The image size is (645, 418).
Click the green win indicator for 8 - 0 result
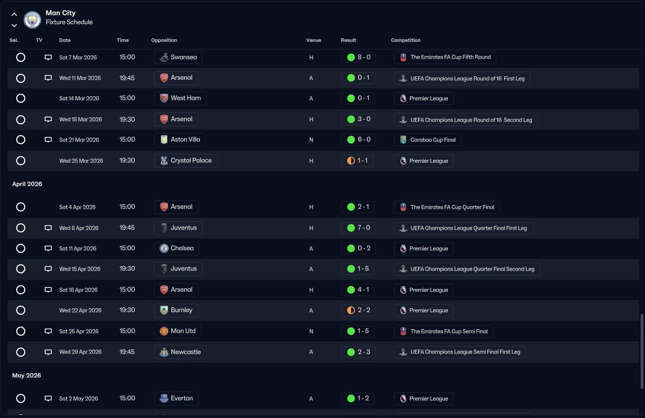click(351, 57)
